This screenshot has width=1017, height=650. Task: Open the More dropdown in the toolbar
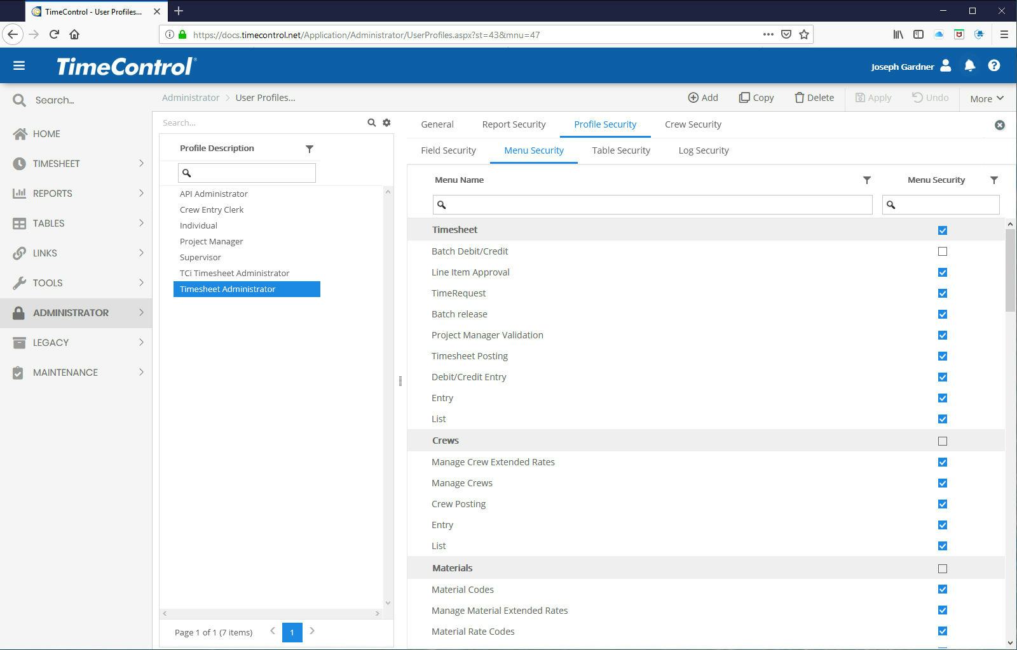(x=986, y=98)
